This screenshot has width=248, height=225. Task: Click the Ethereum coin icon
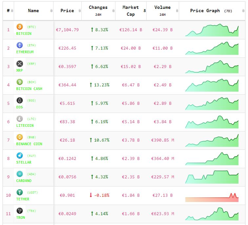point(20,45)
